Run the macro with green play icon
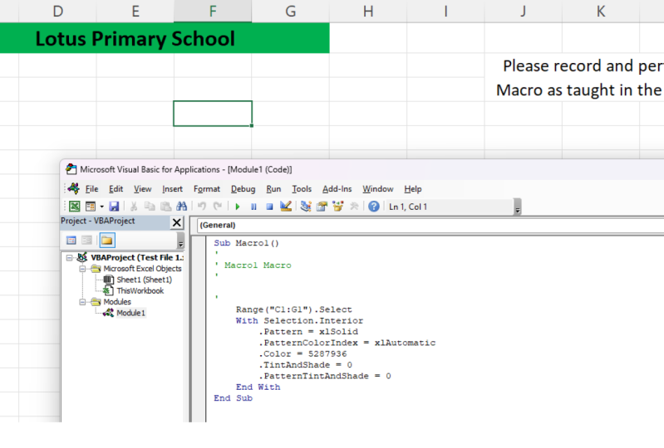The height and width of the screenshot is (448, 664). point(237,207)
